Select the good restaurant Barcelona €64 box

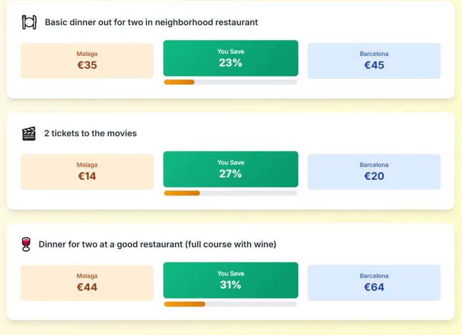point(374,283)
